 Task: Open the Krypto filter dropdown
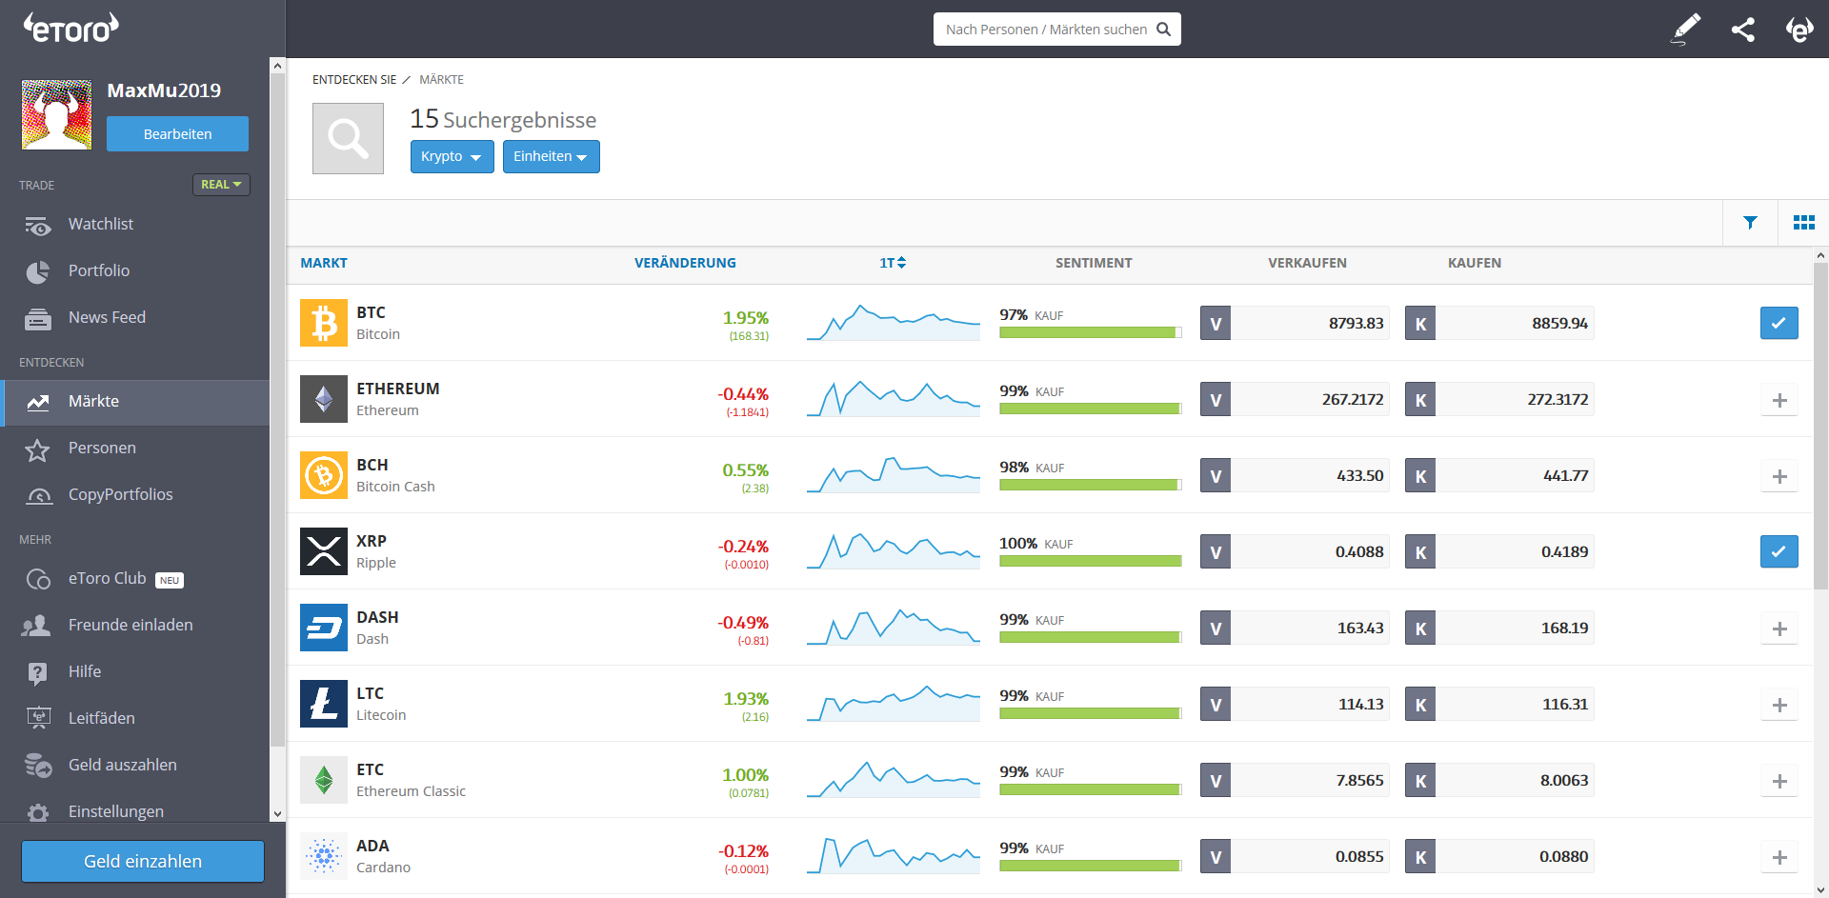click(x=452, y=156)
